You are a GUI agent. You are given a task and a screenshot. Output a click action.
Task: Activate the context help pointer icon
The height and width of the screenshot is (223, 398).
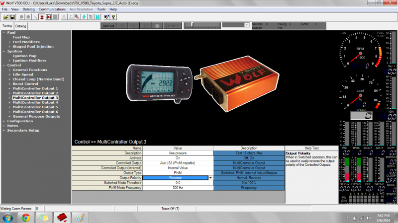(x=106, y=17)
